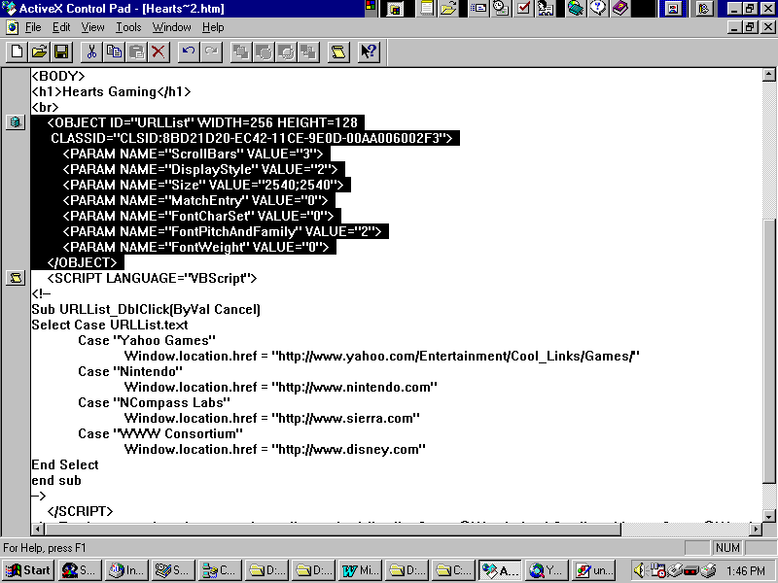The image size is (778, 583).
Task: Switch to the Microsoft Word taskbar button
Action: [x=359, y=570]
